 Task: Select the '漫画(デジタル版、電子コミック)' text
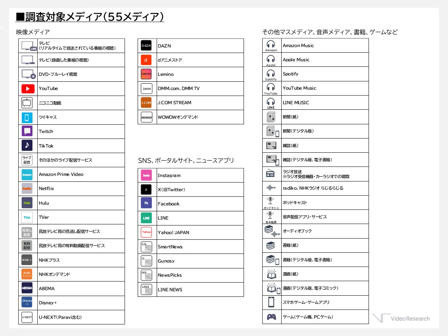(310, 288)
